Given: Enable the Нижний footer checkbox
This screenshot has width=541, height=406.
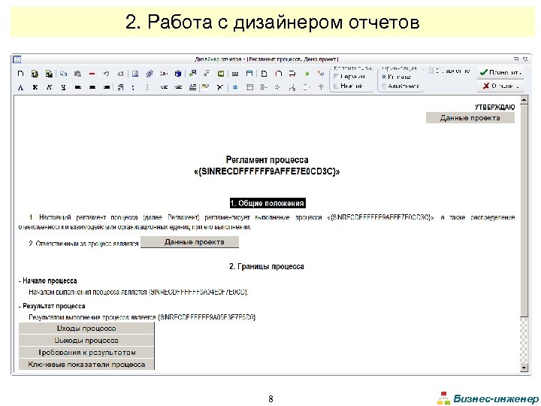Looking at the screenshot, I should click(x=336, y=86).
